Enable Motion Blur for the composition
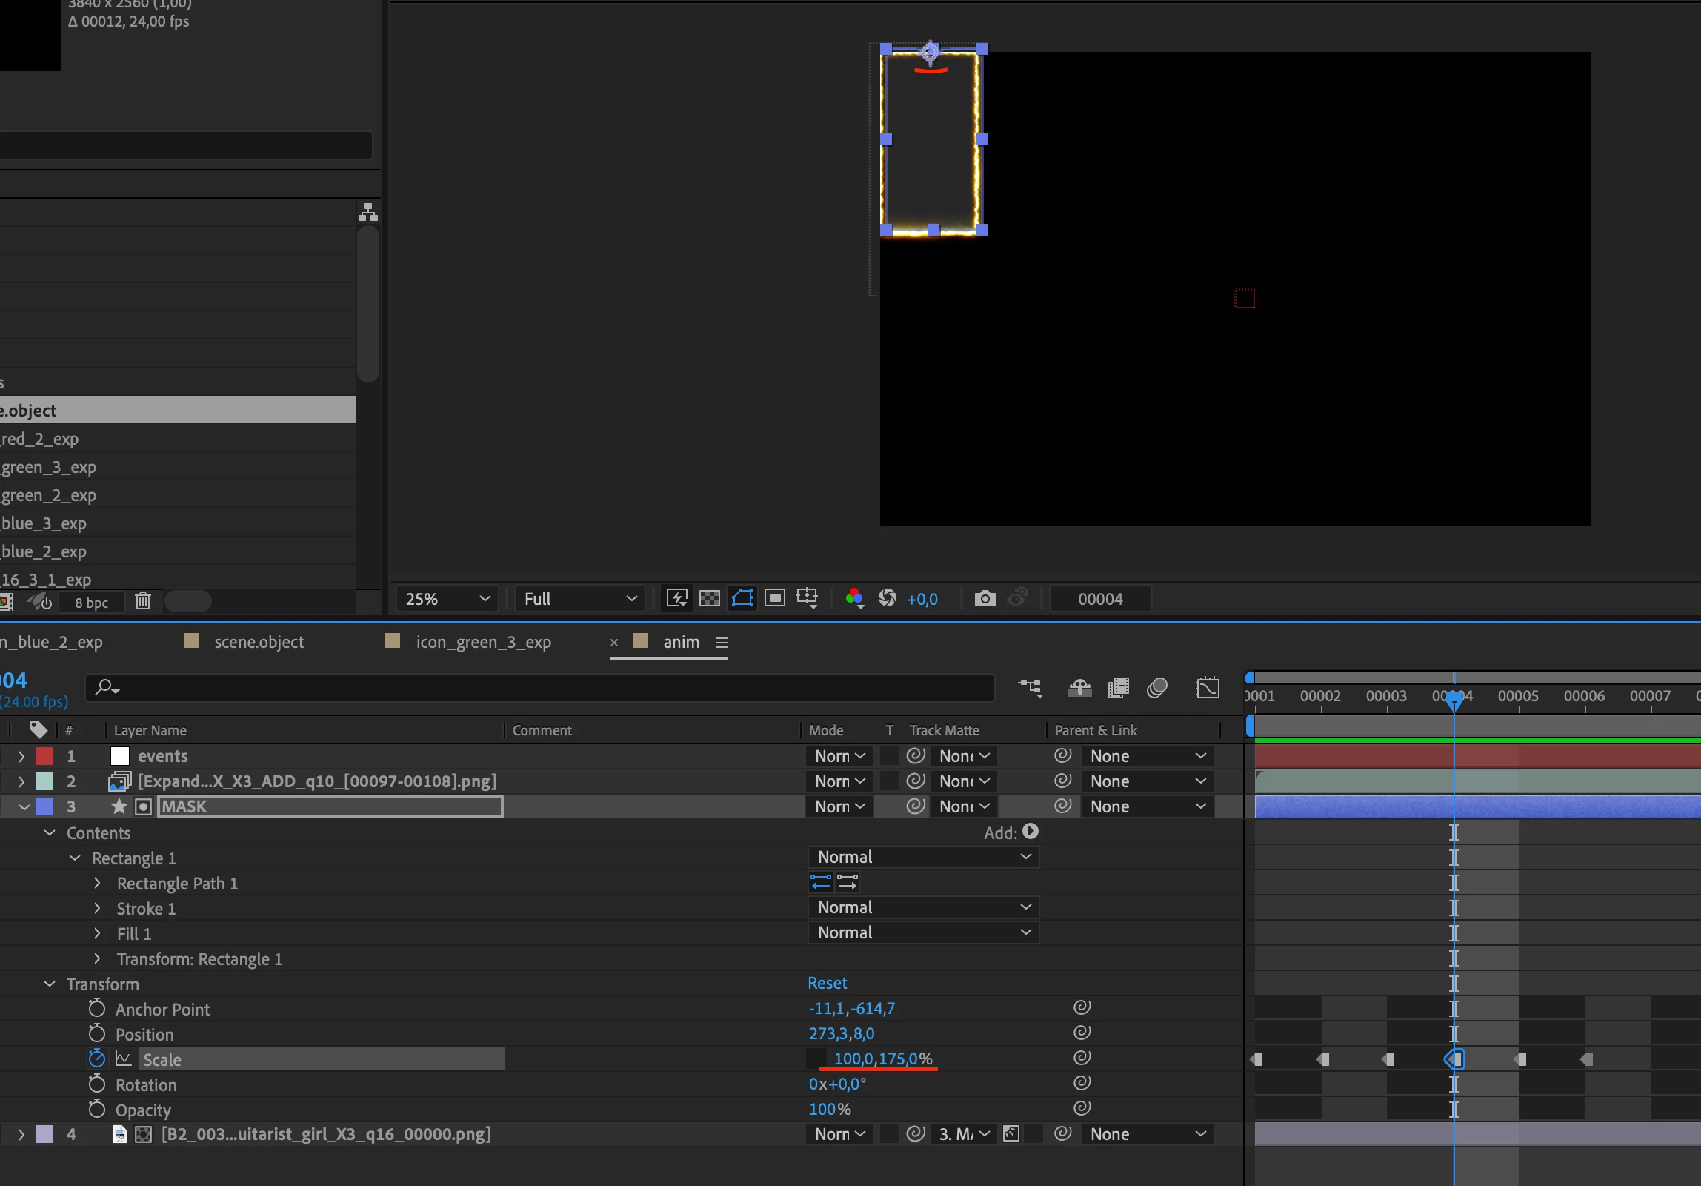 (1156, 688)
